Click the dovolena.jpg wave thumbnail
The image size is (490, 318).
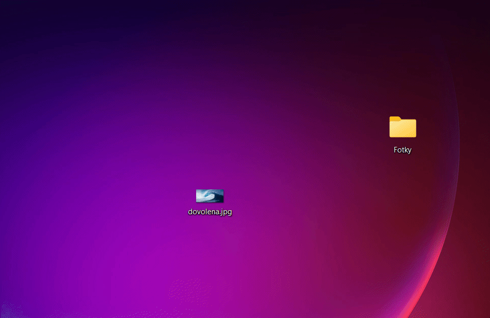[x=210, y=195]
